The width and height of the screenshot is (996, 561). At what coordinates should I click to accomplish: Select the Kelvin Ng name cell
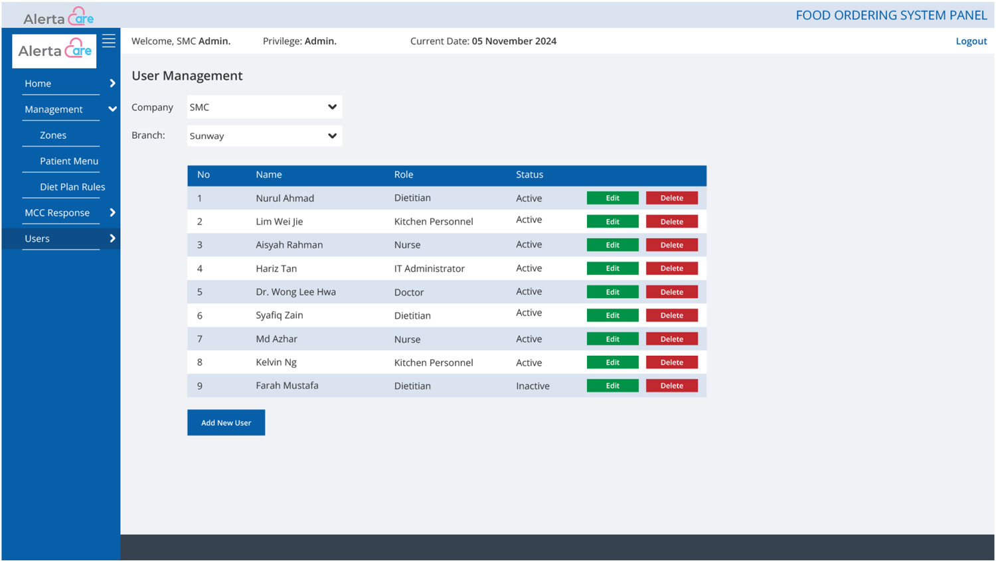[276, 362]
